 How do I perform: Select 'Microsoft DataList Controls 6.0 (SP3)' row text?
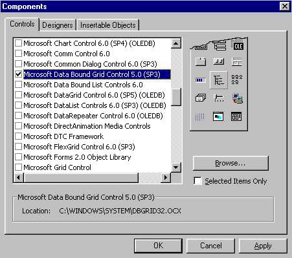click(95, 105)
